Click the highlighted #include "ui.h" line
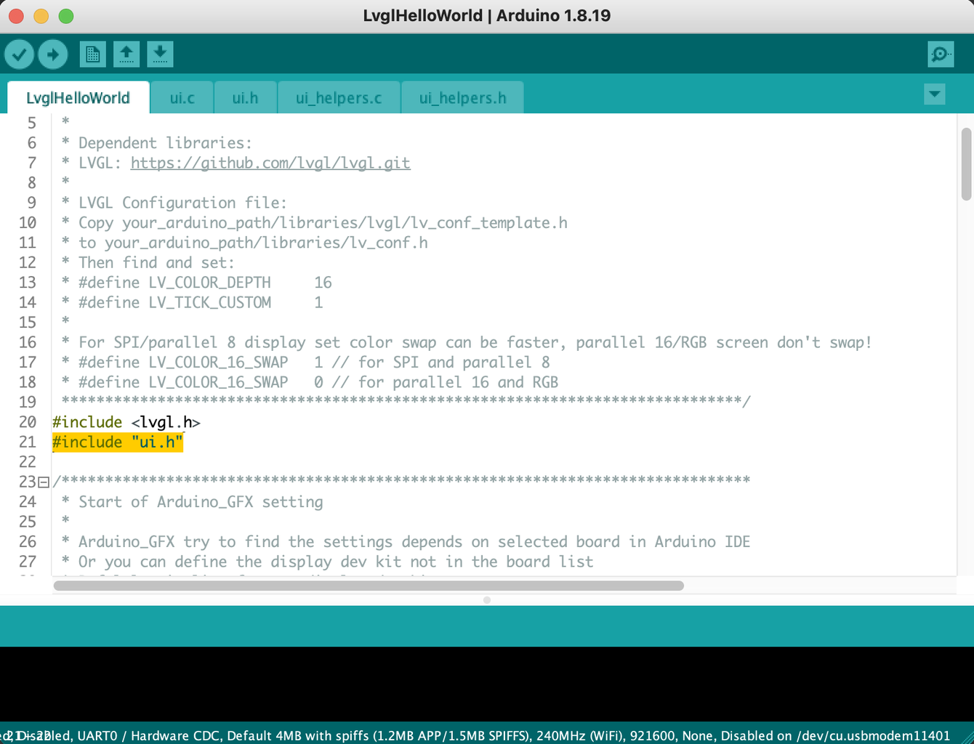Screen dimensions: 974x744 (118, 442)
